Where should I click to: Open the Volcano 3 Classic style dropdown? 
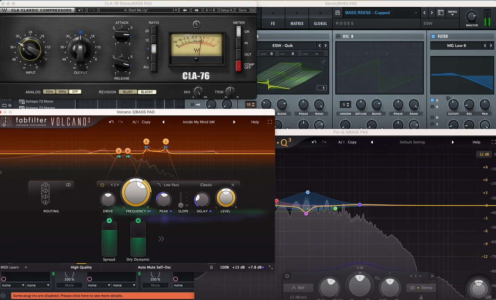(x=206, y=185)
